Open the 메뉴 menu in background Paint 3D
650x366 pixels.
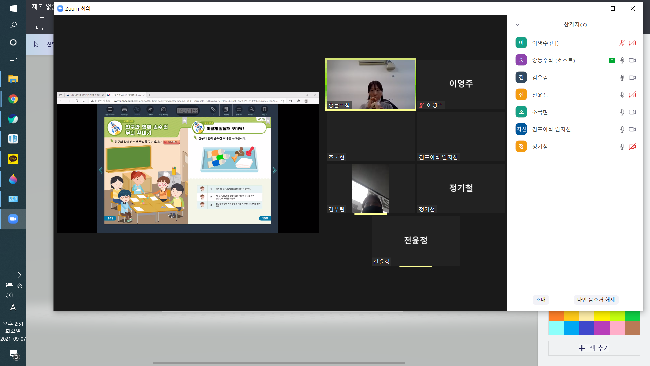pos(41,23)
